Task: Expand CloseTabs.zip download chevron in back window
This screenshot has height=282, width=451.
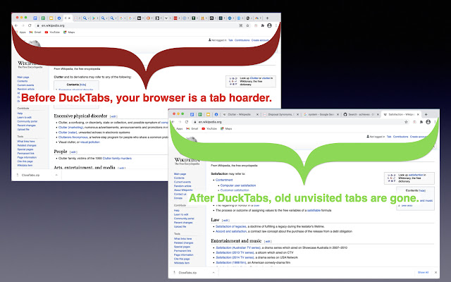Action: point(56,175)
